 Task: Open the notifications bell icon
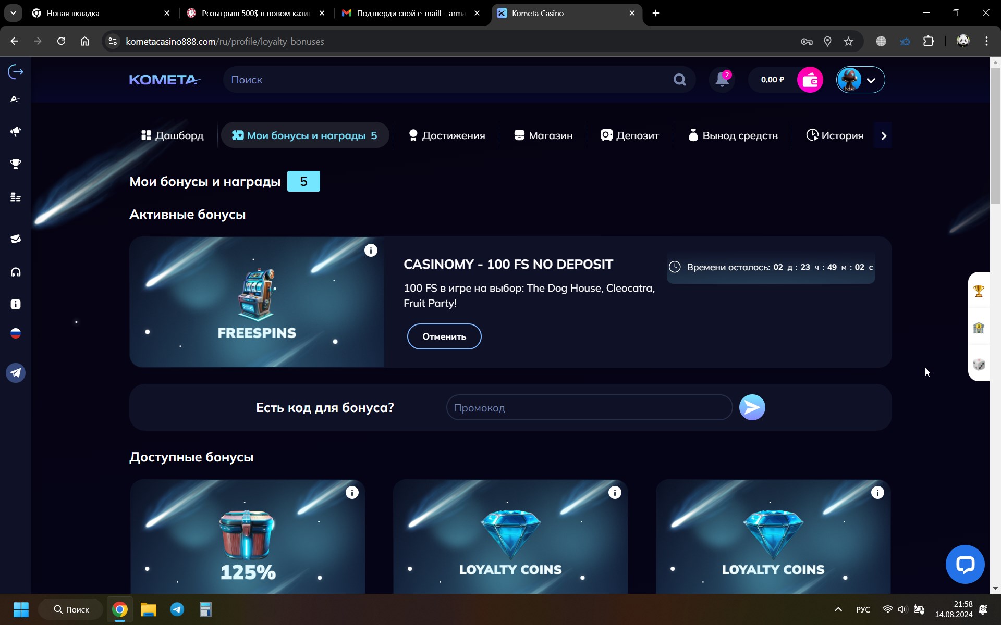click(x=722, y=80)
